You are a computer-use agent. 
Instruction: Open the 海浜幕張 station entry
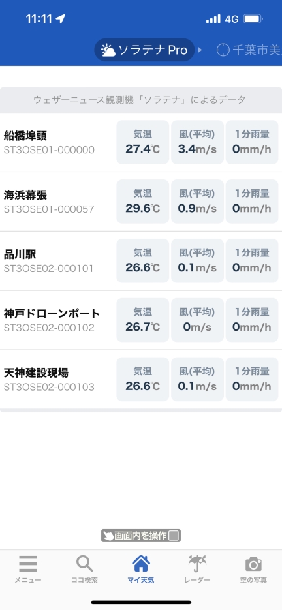pyautogui.click(x=141, y=202)
